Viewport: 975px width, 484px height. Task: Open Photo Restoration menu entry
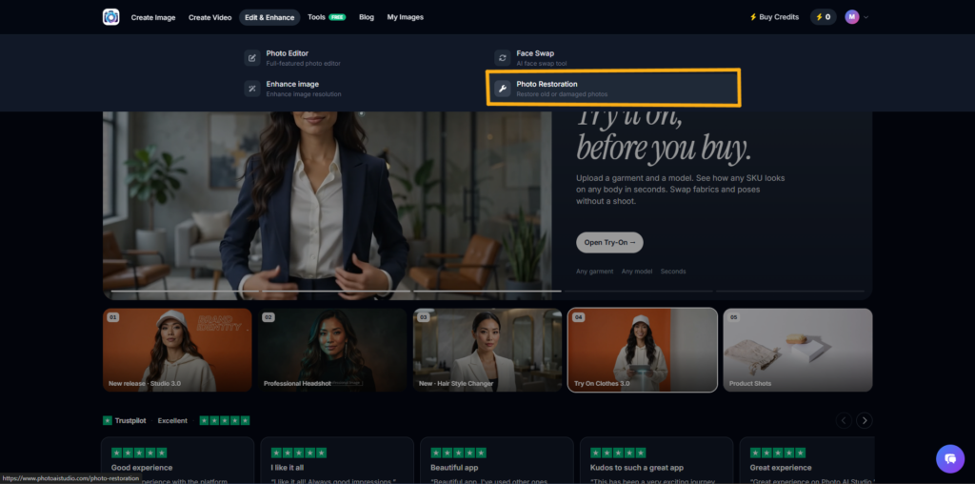tap(613, 89)
